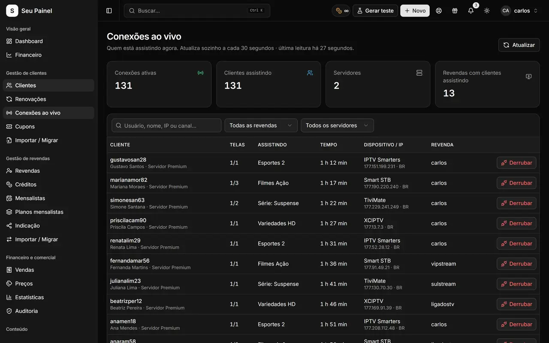Open the carlos account dropdown

(x=519, y=11)
